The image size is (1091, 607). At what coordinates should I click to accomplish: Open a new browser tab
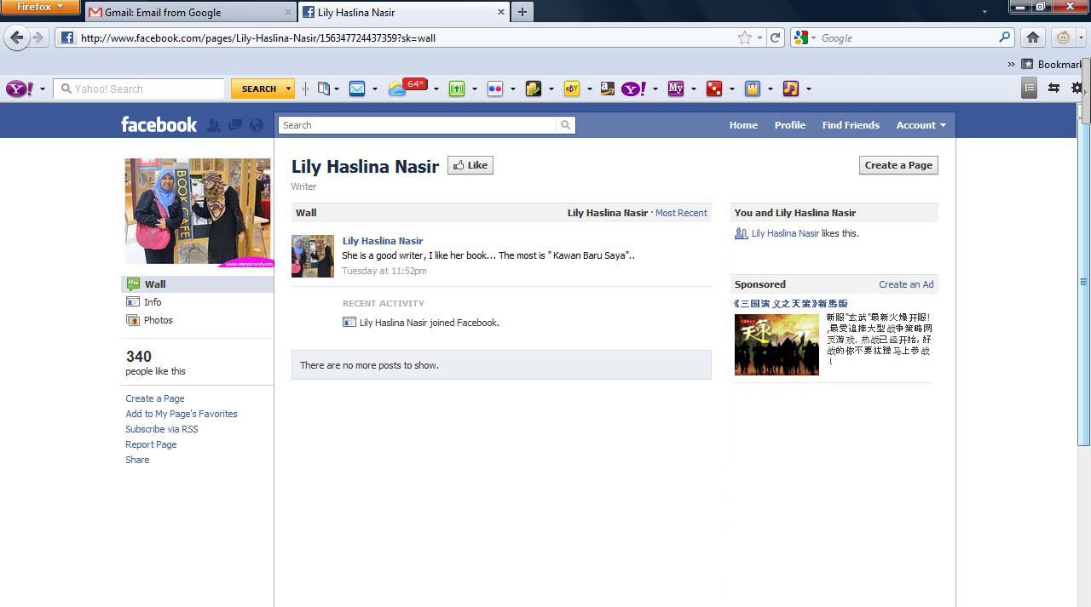coord(522,13)
